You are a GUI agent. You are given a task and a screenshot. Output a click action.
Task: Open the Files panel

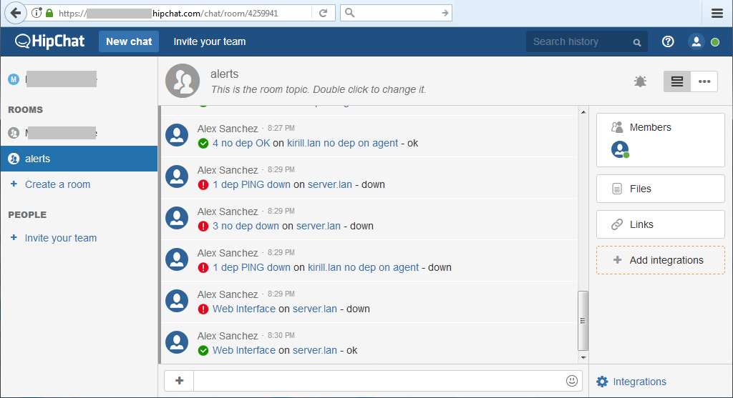(x=661, y=189)
